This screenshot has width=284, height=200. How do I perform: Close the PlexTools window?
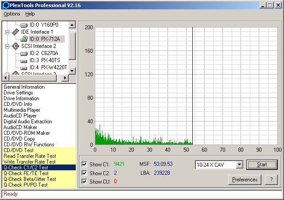tap(278, 5)
